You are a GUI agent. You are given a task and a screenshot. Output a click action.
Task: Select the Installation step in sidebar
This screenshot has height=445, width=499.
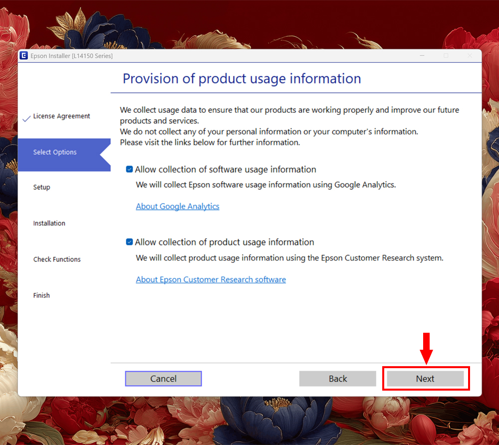click(49, 223)
